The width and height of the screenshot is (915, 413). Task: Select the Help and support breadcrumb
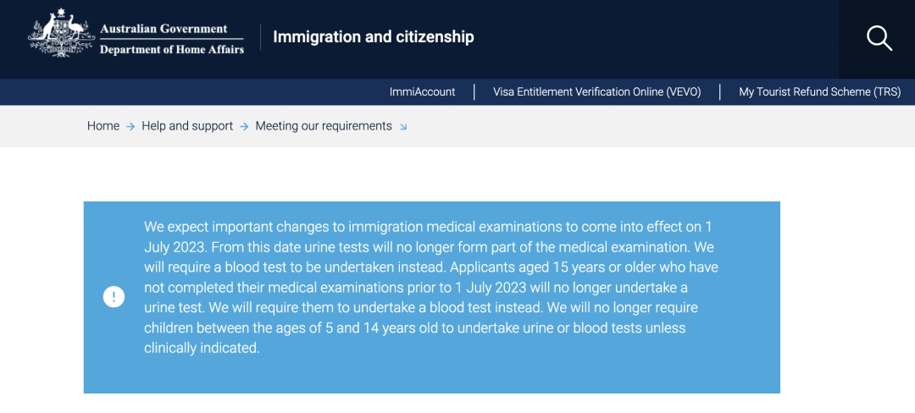187,126
